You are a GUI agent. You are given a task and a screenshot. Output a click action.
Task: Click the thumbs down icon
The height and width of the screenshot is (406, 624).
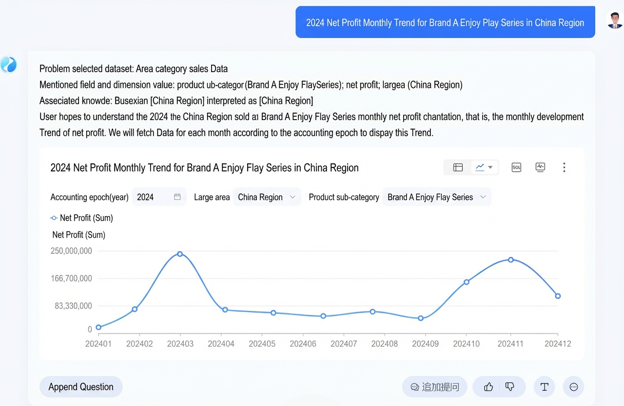pos(510,387)
